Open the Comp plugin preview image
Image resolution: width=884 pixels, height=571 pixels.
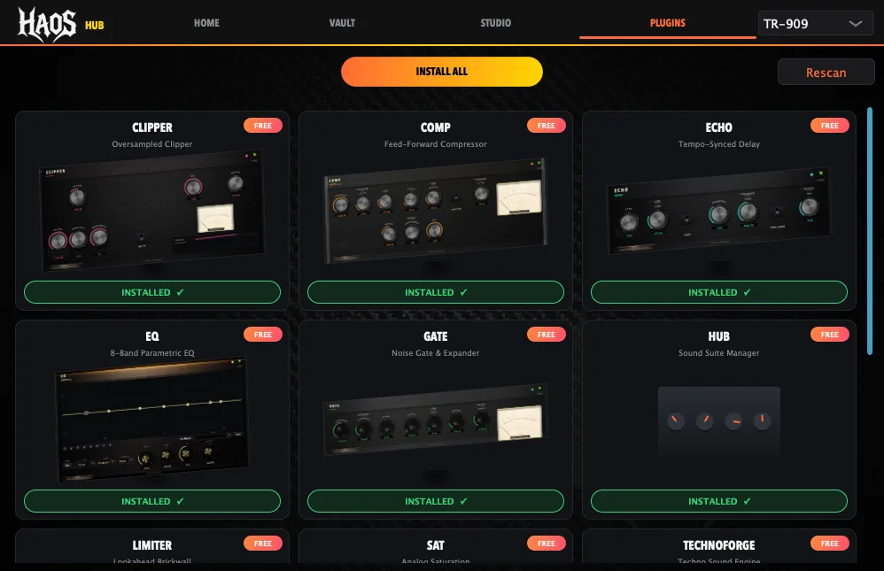tap(436, 212)
